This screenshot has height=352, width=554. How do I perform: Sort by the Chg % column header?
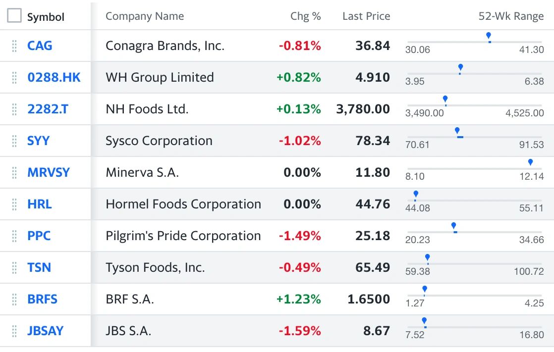point(305,16)
